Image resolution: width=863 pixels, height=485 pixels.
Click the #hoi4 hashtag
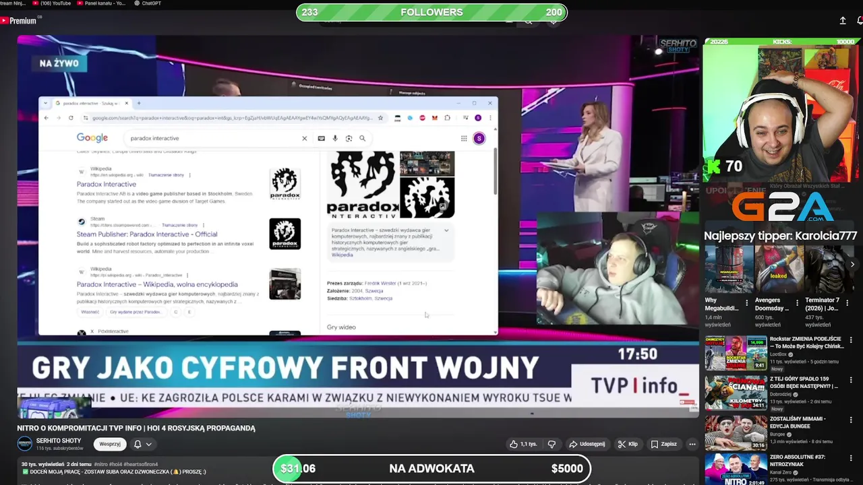click(115, 464)
